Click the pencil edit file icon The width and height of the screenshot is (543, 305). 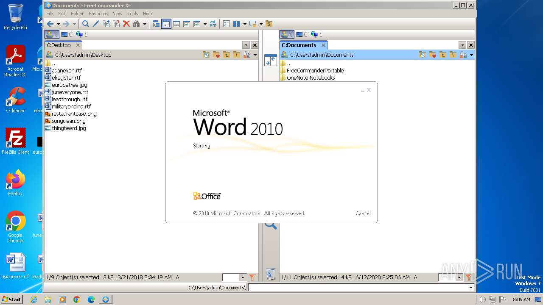coord(96,24)
